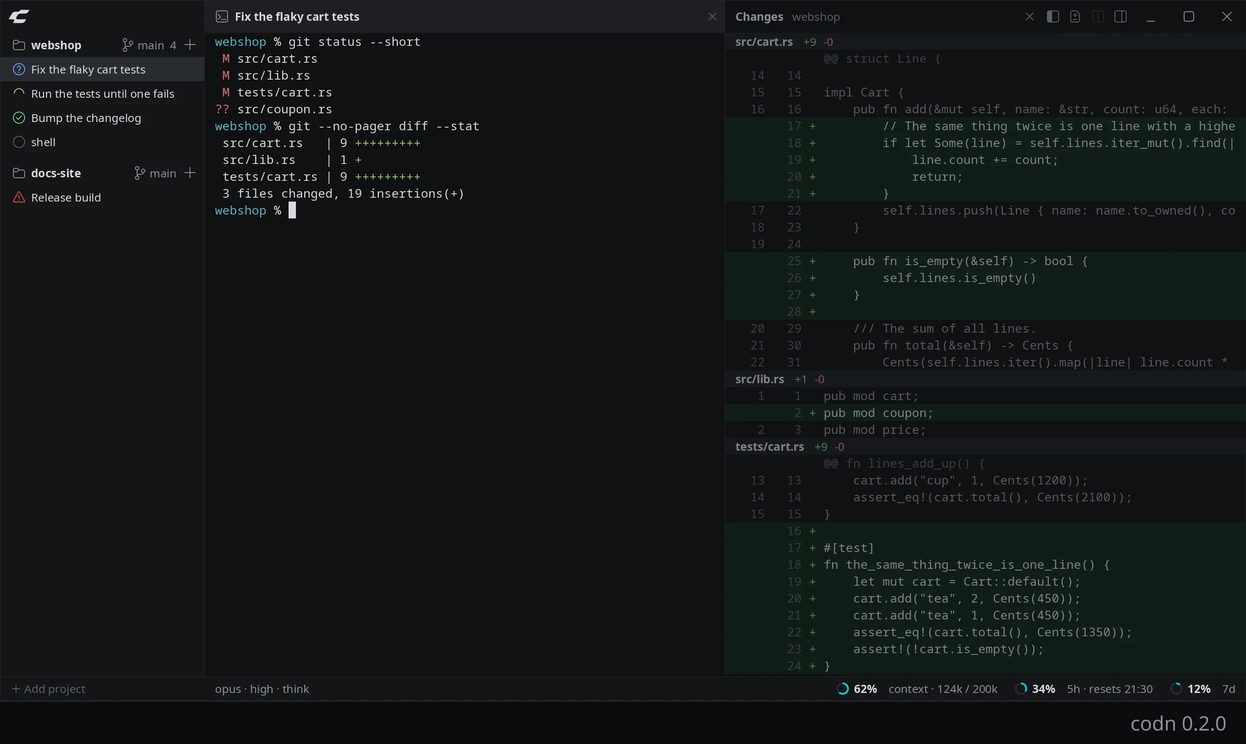The height and width of the screenshot is (744, 1246).
Task: Click the '5h · resets 21:30' label
Action: 1110,689
